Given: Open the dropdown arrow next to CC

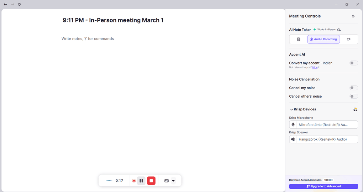Looking at the screenshot, I should tap(173, 181).
